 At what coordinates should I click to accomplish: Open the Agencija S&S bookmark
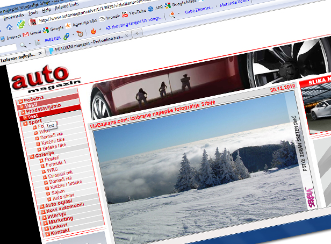[82, 23]
